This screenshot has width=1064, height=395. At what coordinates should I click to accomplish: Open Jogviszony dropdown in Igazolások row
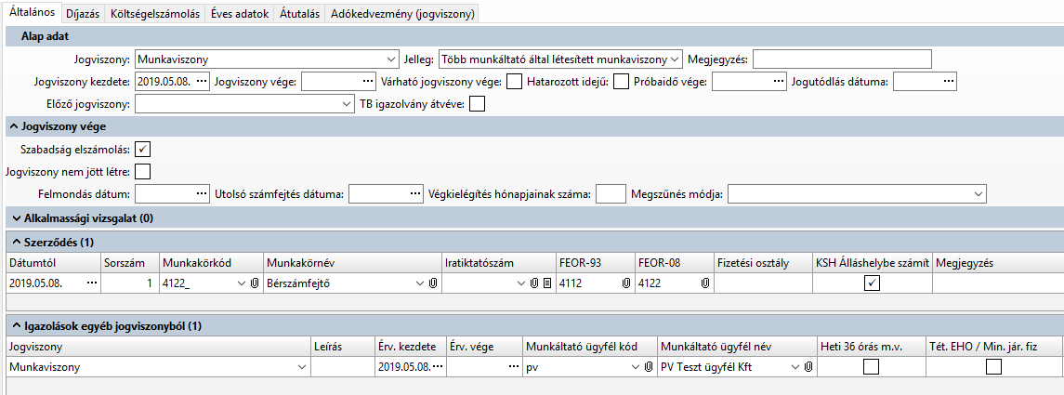coord(300,367)
